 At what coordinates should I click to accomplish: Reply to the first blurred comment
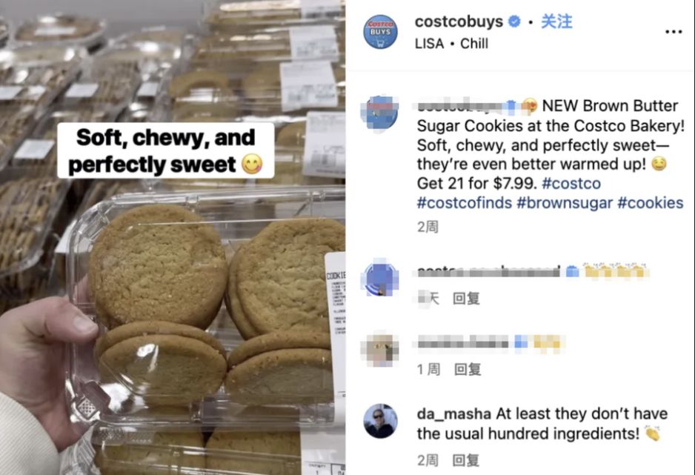click(466, 298)
